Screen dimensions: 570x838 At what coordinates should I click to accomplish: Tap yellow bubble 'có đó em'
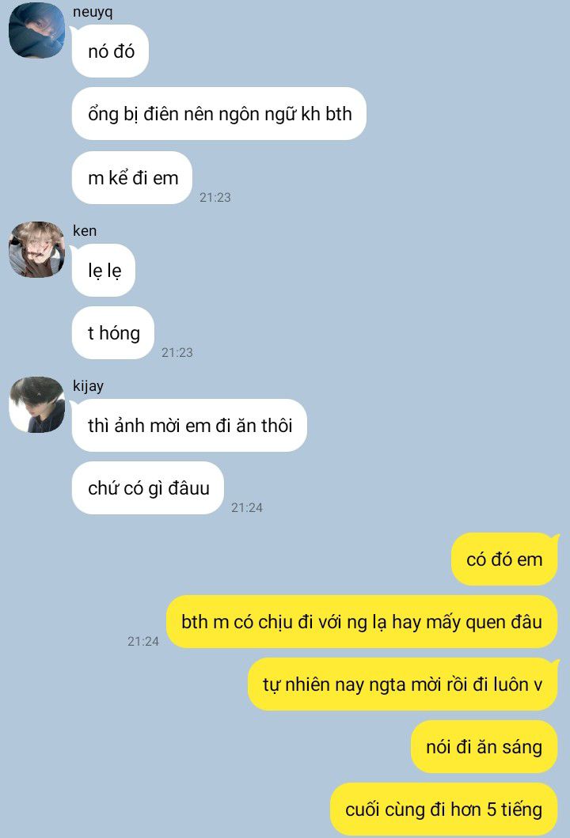point(504,559)
